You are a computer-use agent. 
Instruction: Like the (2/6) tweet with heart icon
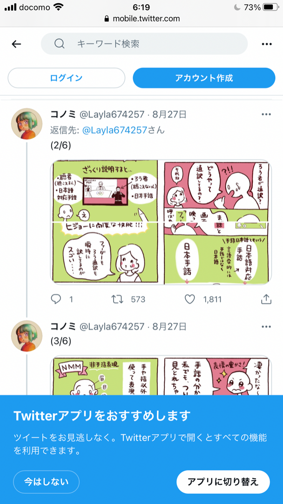190,299
